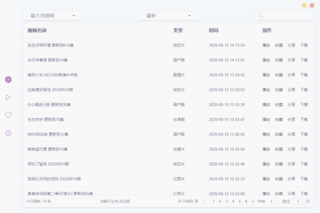Image resolution: width=320 pixels, height=213 pixels.
Task: Click the 类型 column header
Action: tap(178, 30)
